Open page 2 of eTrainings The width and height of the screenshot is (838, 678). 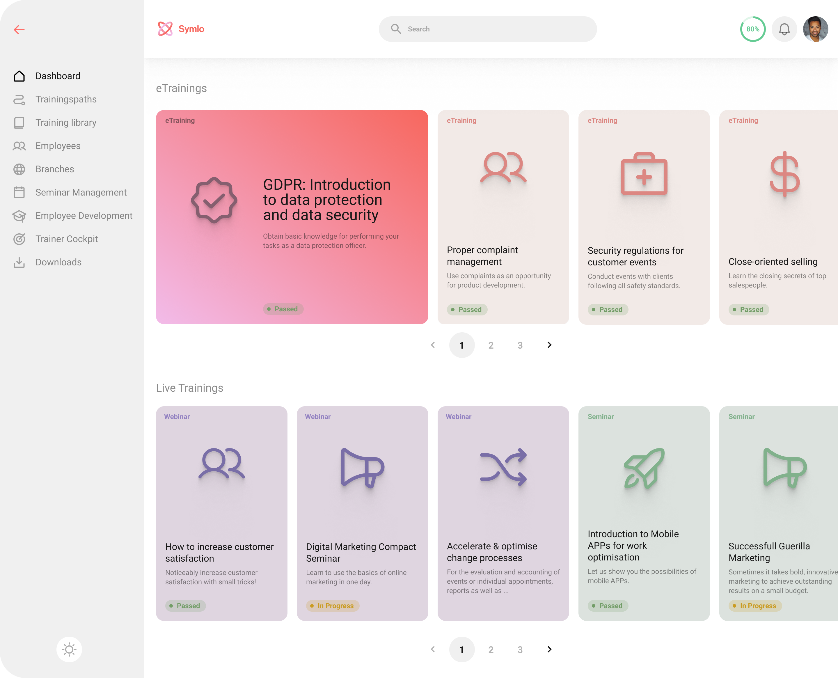click(491, 346)
